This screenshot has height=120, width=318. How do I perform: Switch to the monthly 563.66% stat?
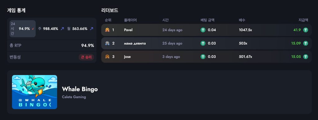[80, 29]
